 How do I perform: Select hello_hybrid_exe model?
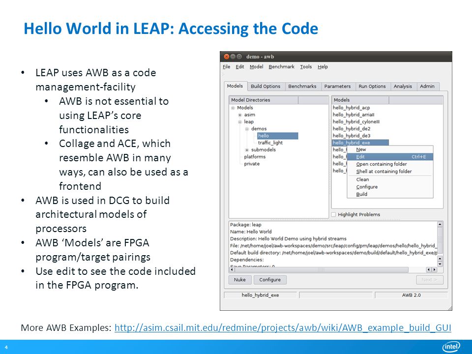point(360,143)
